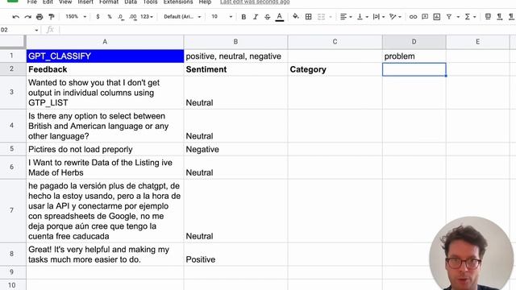Select column A header
The width and height of the screenshot is (516, 290).
[105, 42]
